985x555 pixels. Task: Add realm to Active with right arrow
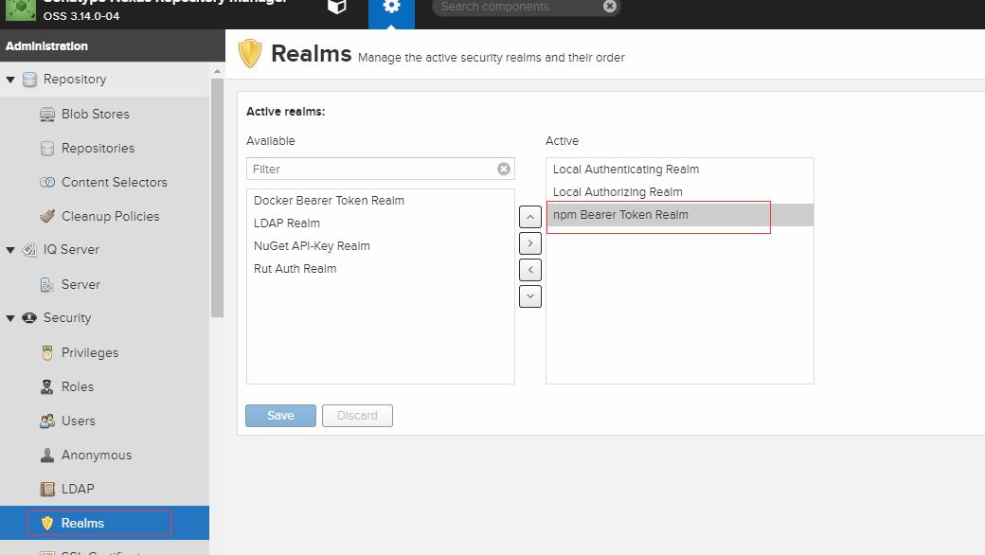click(530, 243)
